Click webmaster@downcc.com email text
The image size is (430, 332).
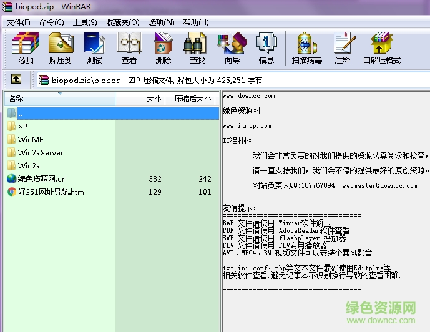click(x=380, y=185)
